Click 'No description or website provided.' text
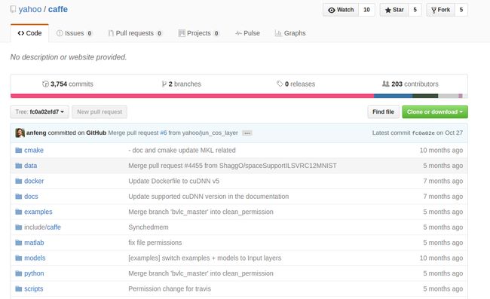The height and width of the screenshot is (299, 490). tap(69, 57)
